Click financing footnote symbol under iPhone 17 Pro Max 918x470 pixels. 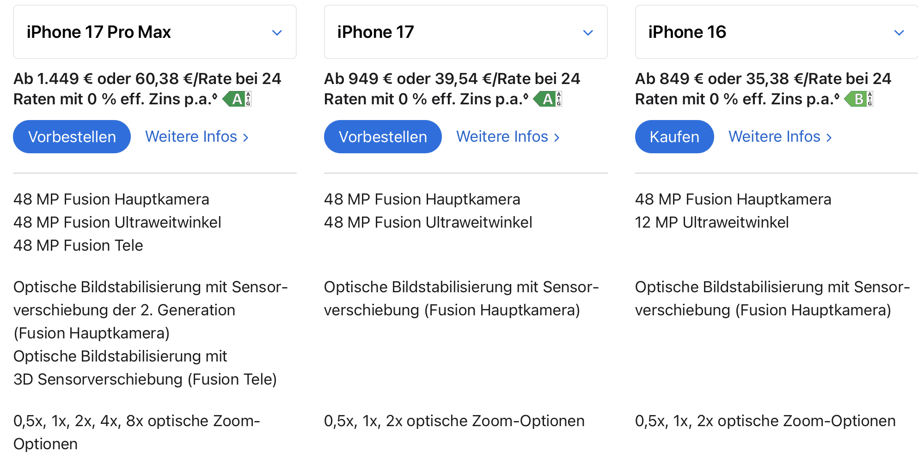[x=215, y=96]
